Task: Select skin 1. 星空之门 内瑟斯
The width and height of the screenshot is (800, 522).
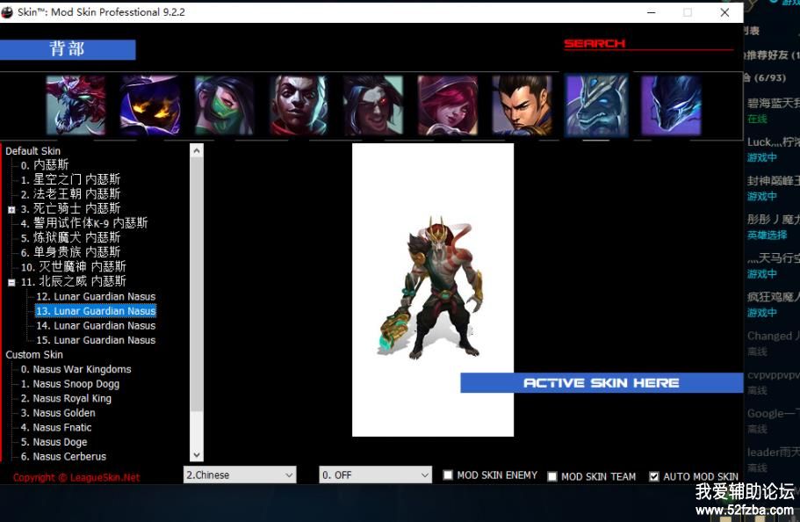Action: pyautogui.click(x=70, y=179)
